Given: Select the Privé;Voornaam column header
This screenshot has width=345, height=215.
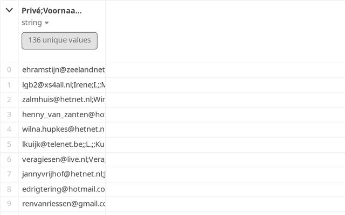Looking at the screenshot, I should coord(52,10).
